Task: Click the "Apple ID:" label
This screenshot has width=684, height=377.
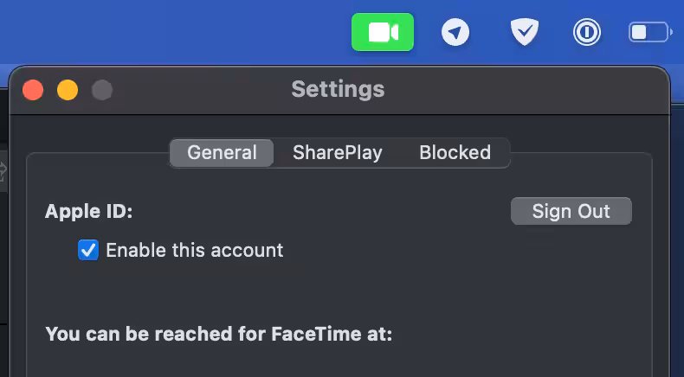Action: (x=89, y=212)
